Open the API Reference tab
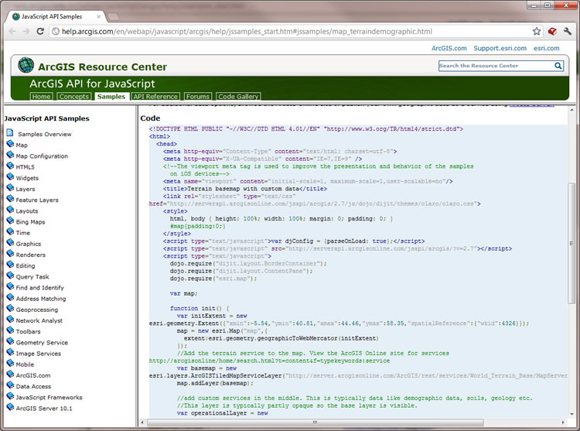Viewport: 580px width, 431px height. pyautogui.click(x=155, y=97)
